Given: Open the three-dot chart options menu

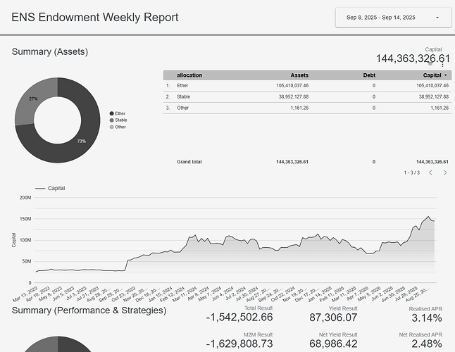Looking at the screenshot, I should [442, 64].
